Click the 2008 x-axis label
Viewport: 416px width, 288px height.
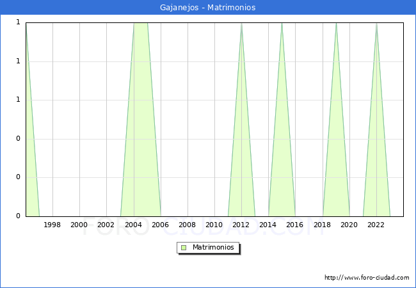click(x=188, y=225)
